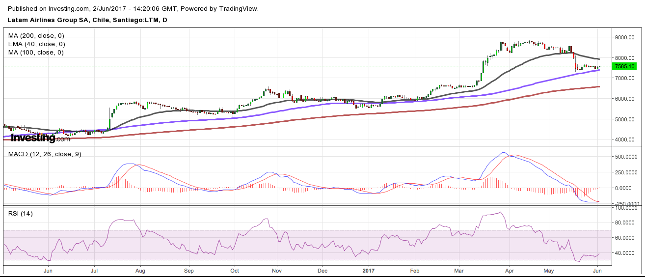Click the 2017 time axis label
Viewport: 645px width, 277px height.
point(369,270)
